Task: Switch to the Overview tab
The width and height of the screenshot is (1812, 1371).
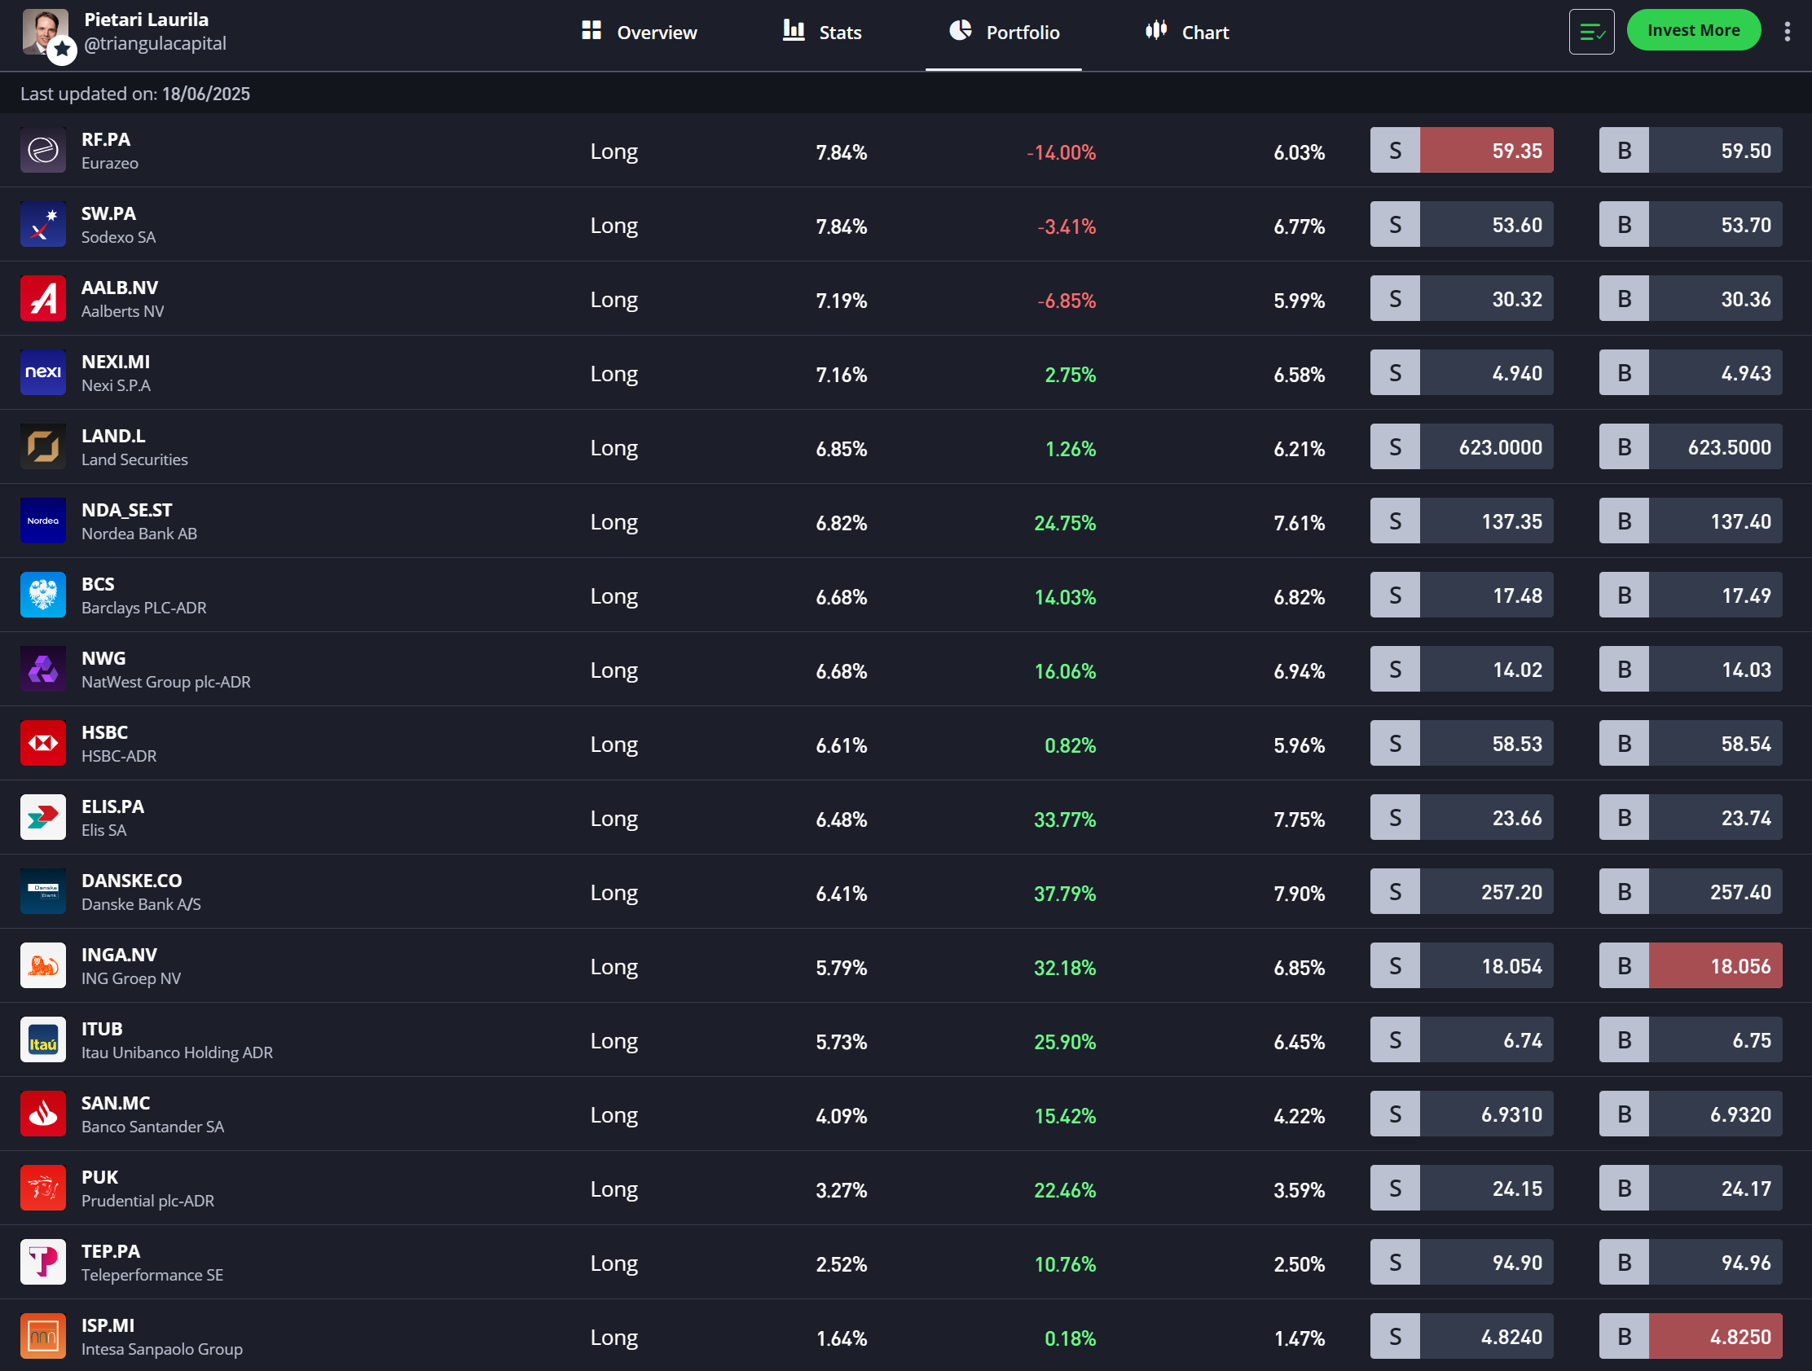Action: tap(639, 33)
